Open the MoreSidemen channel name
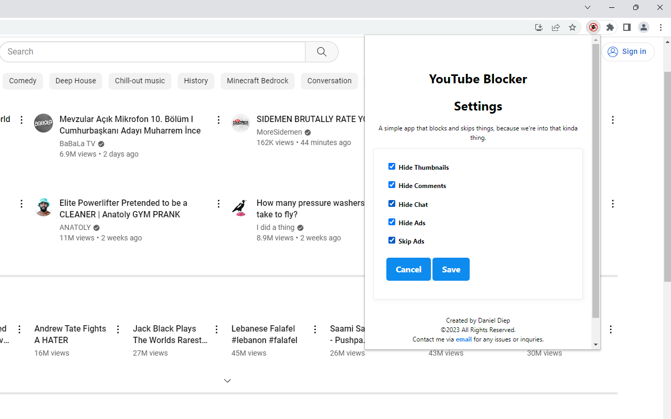The image size is (671, 419). pyautogui.click(x=279, y=132)
